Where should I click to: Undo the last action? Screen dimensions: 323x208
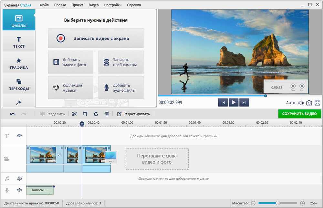point(13,114)
